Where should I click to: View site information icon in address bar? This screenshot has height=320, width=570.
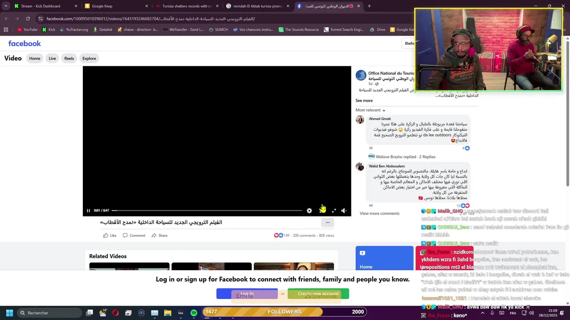(x=41, y=19)
